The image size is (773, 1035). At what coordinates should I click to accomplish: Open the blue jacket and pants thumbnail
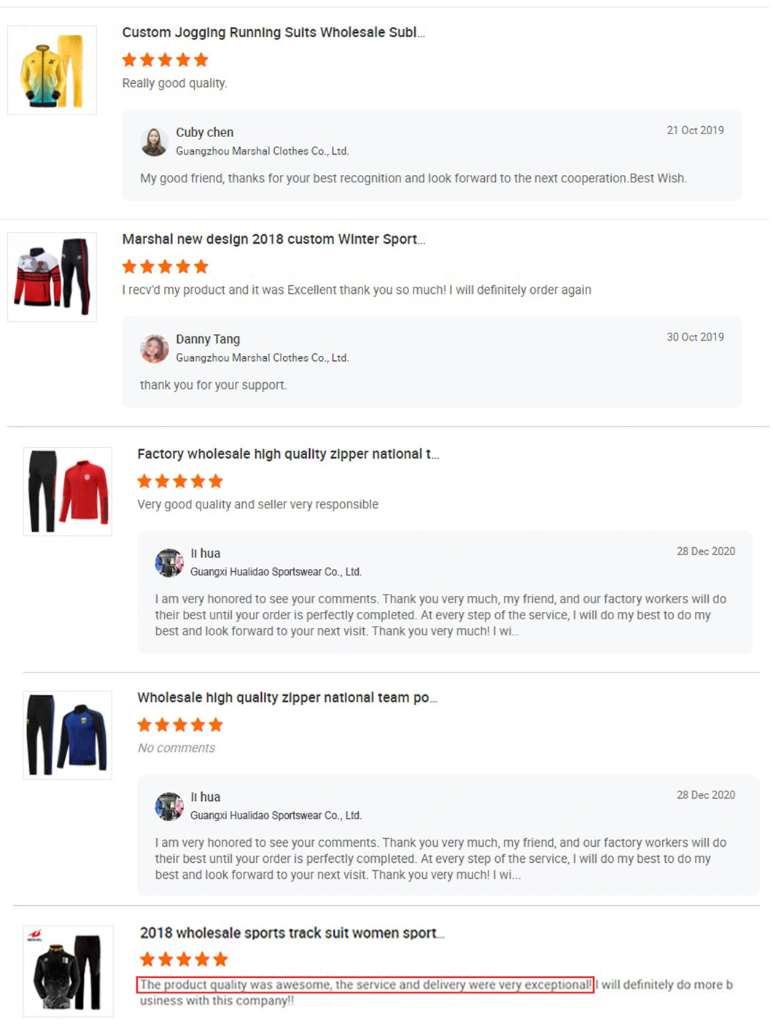(68, 735)
